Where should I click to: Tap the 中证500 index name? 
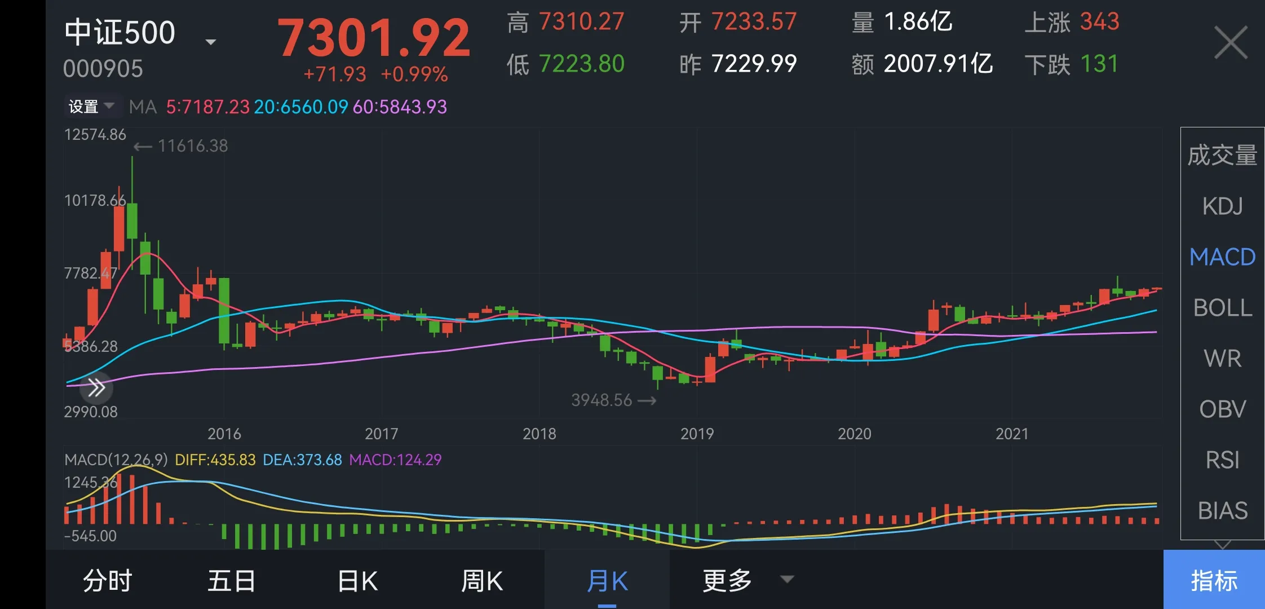120,32
